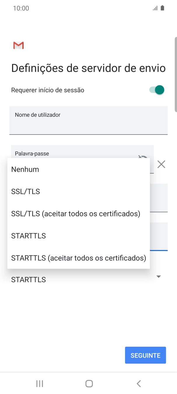The width and height of the screenshot is (177, 394).
Task: Select SSL/TLS from the list
Action: [25, 191]
